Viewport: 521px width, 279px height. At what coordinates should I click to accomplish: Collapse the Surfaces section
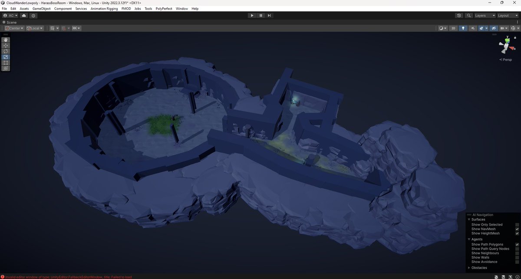(x=470, y=220)
